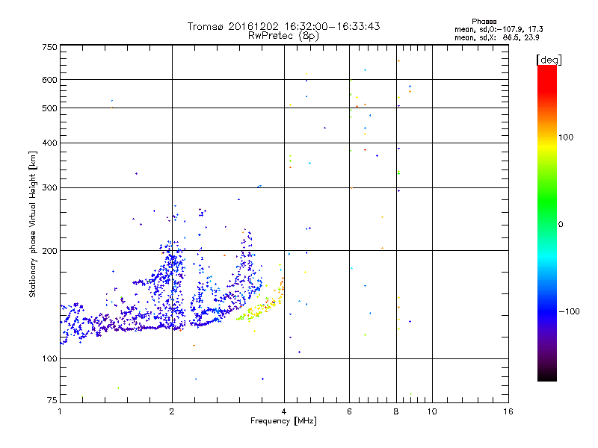The height and width of the screenshot is (448, 598).
Task: Click the x-axis tick label '16'
Action: tap(508, 411)
